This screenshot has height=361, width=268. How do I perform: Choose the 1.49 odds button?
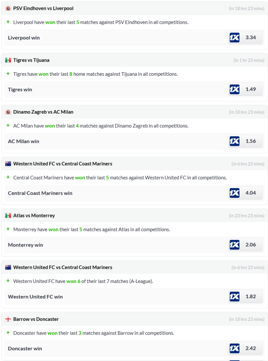click(x=251, y=89)
